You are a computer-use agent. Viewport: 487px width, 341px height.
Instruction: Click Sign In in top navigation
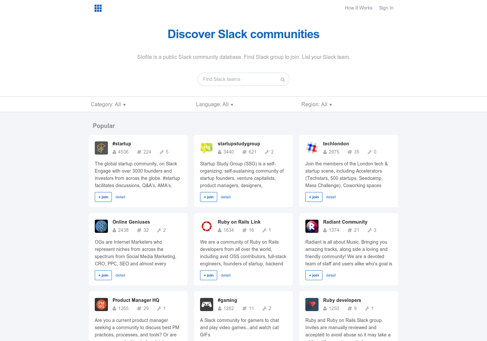pos(386,8)
